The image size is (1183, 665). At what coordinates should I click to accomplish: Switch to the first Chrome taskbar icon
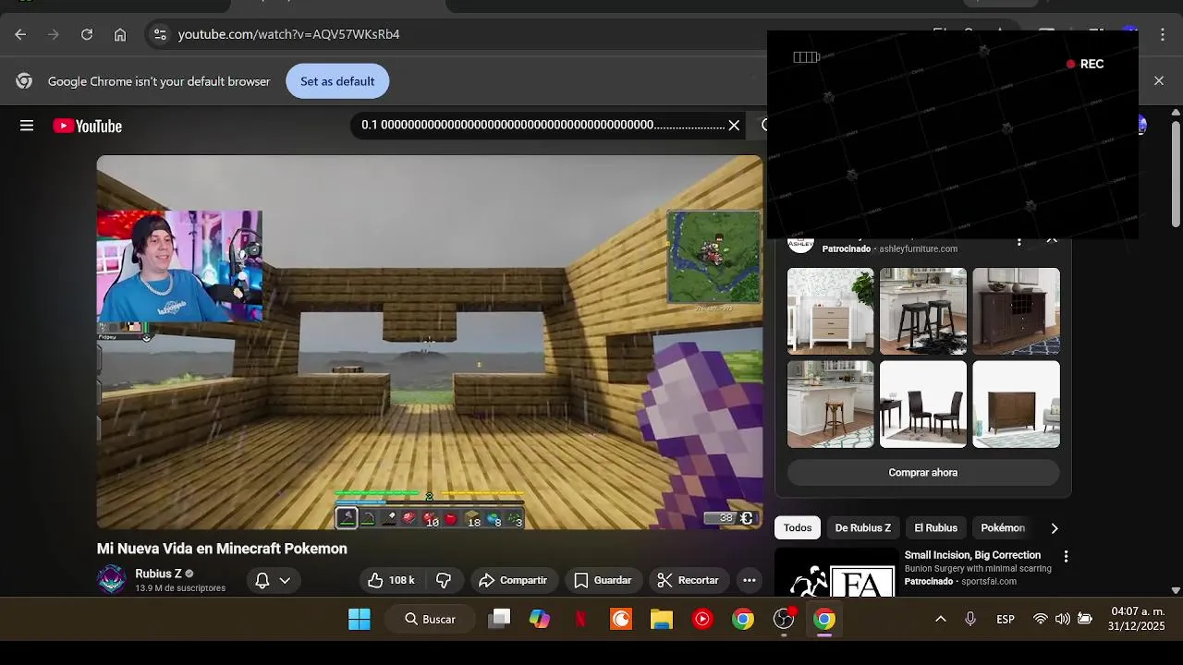tap(743, 619)
